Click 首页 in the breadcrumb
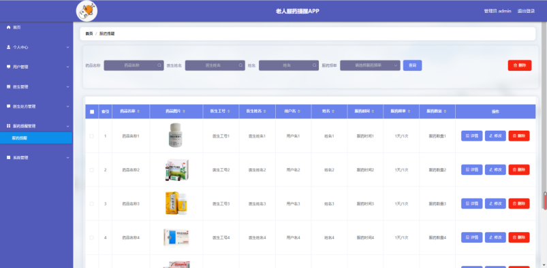The width and height of the screenshot is (547, 268). coord(89,34)
